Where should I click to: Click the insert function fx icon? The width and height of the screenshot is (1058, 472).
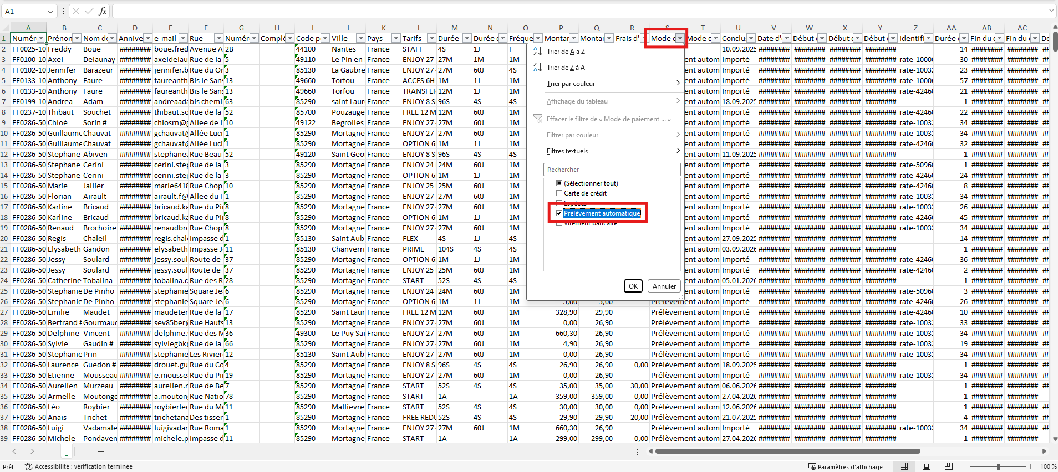(x=103, y=11)
